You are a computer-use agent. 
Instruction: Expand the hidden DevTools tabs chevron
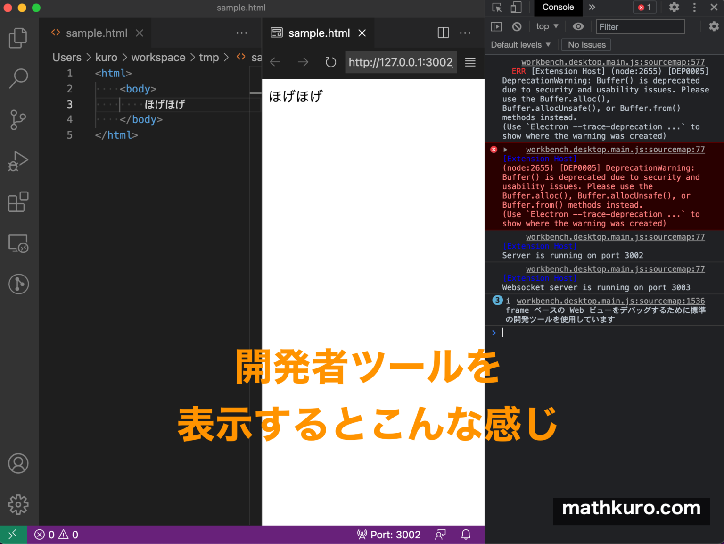click(x=592, y=8)
